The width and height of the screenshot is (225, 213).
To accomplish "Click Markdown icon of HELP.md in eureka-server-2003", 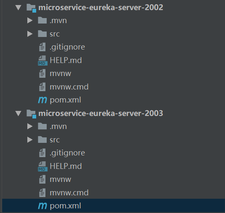I will [42, 166].
